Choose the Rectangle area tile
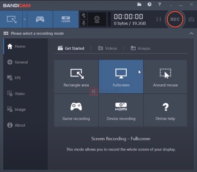Screen dimensions: 197x172 [x=76, y=77]
